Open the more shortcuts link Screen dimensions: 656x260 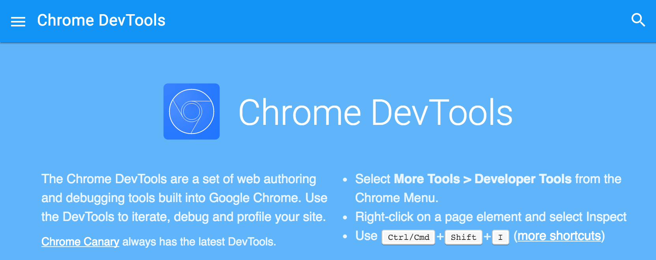(559, 236)
